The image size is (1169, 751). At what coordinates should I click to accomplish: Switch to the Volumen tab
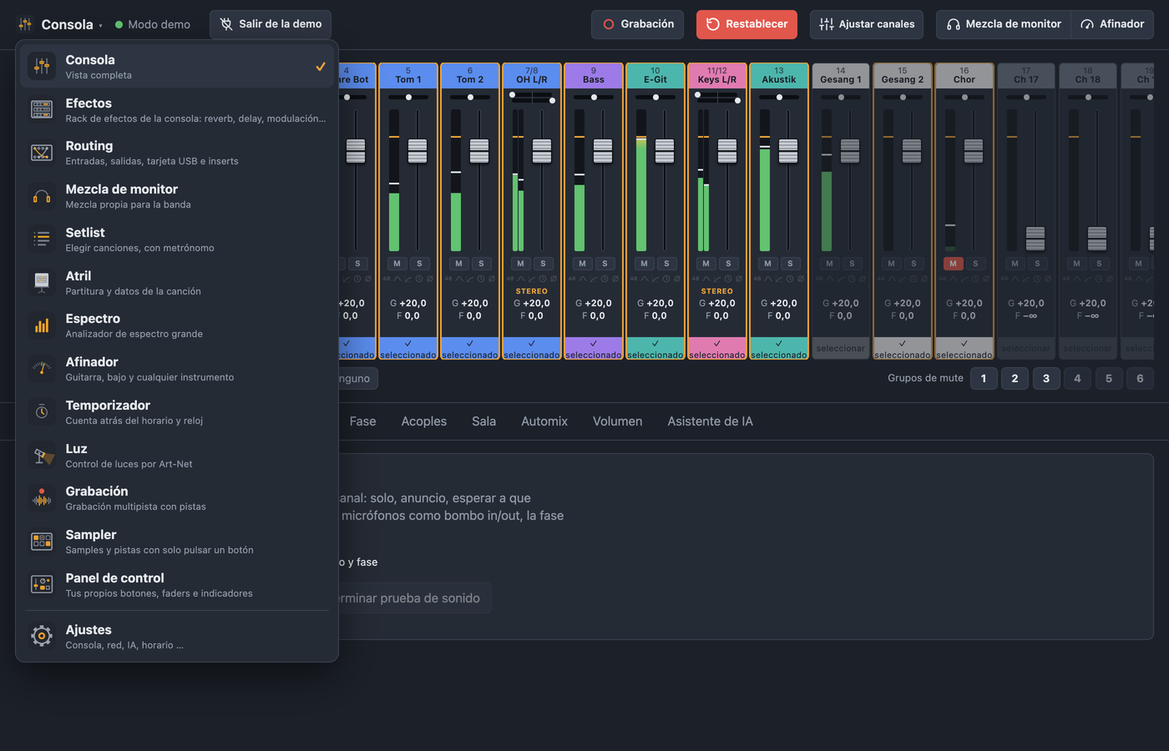point(617,421)
